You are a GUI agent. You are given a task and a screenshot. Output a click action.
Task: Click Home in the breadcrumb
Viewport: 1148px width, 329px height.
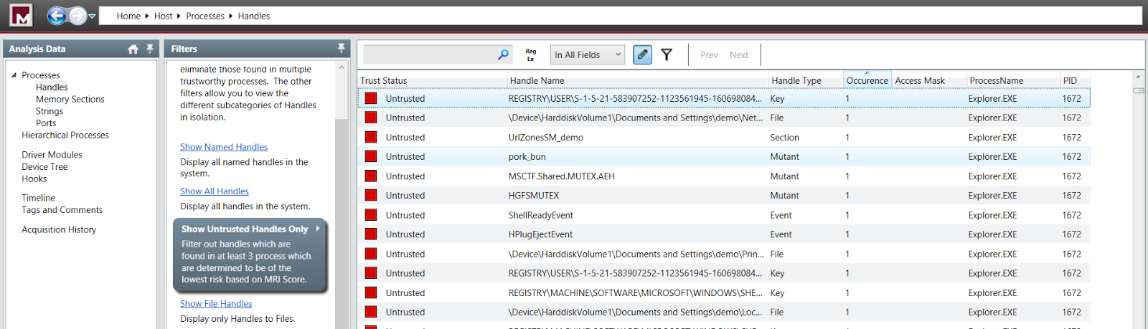click(x=128, y=16)
